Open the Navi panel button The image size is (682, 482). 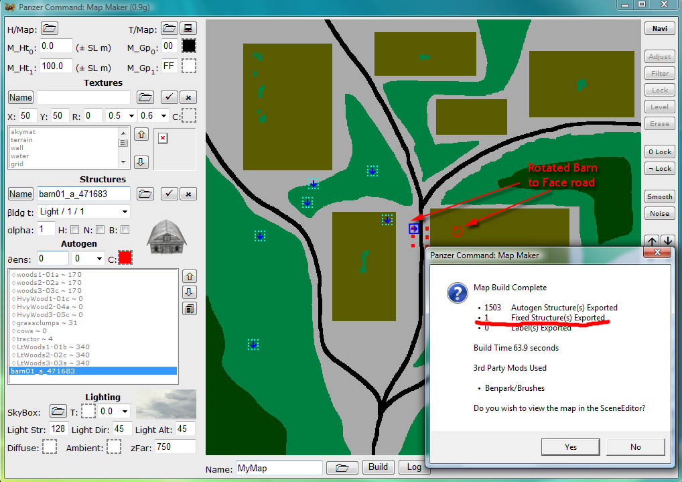659,29
